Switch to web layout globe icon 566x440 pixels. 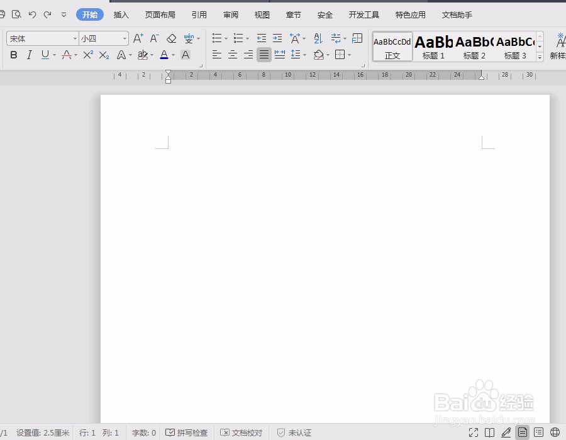pyautogui.click(x=555, y=432)
